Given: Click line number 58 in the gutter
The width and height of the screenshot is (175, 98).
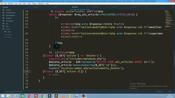Looking at the screenshot, I should tap(27, 11).
